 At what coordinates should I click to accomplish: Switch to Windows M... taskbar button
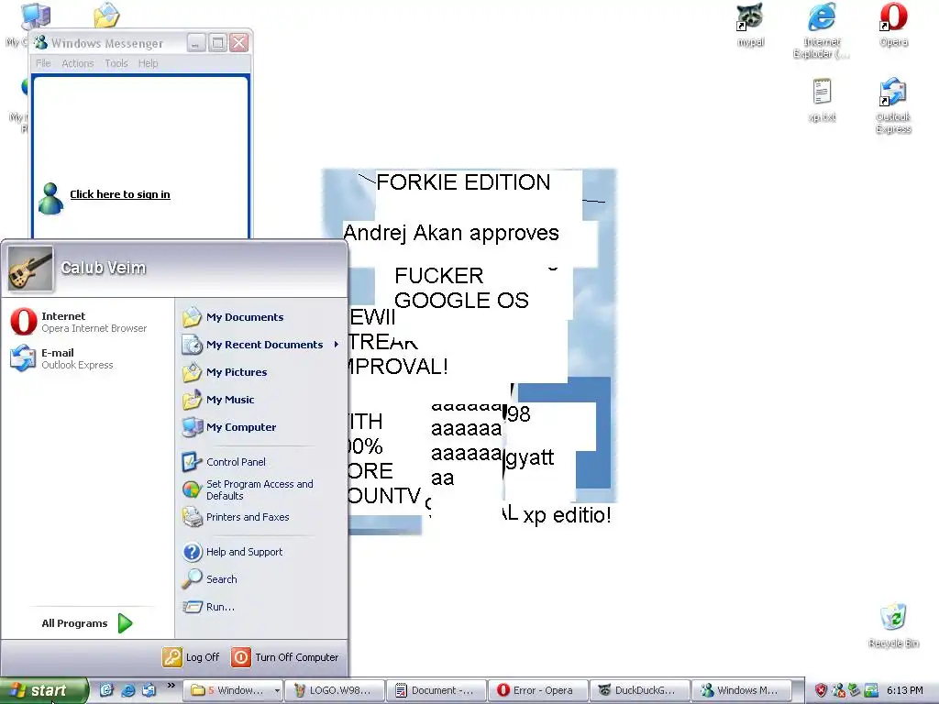click(x=741, y=690)
